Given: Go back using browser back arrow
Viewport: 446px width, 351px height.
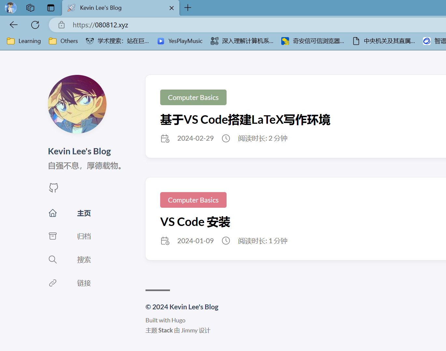Looking at the screenshot, I should 14,25.
